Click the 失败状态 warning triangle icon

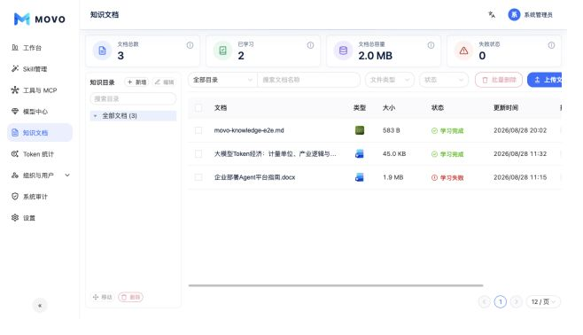(x=463, y=51)
